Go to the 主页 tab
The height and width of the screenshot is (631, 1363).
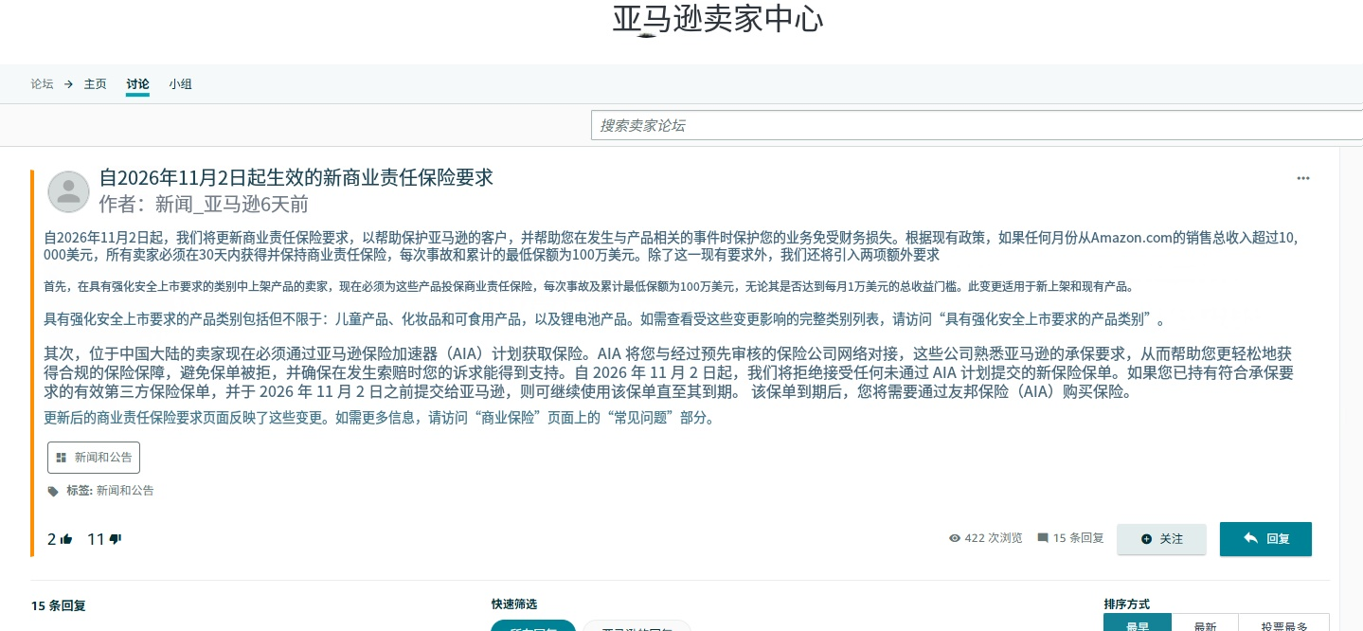[96, 84]
